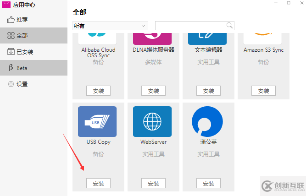Open the Beta apps section

33,68
